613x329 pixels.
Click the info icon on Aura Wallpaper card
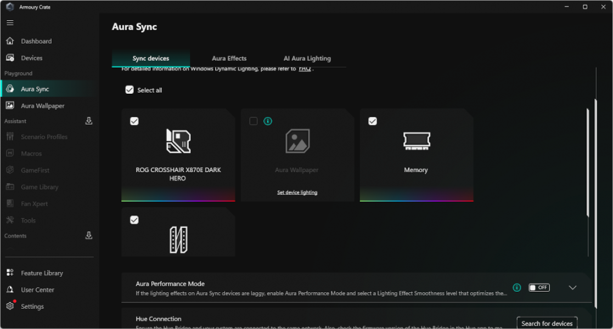(268, 121)
